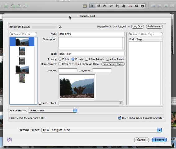Screen dimensions: 176x149
Task: Focus the Search Photos field
Action: tap(23, 34)
